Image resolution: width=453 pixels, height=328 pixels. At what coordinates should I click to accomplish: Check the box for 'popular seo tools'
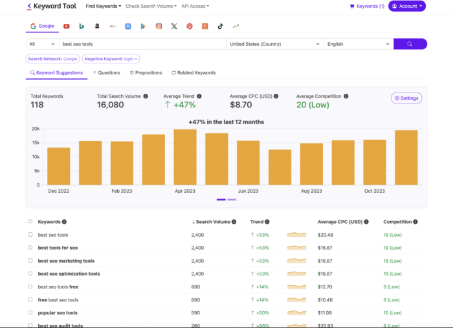pyautogui.click(x=30, y=312)
